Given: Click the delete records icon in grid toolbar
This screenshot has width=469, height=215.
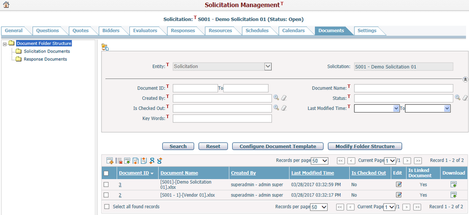Looking at the screenshot, I should pyautogui.click(x=119, y=161).
